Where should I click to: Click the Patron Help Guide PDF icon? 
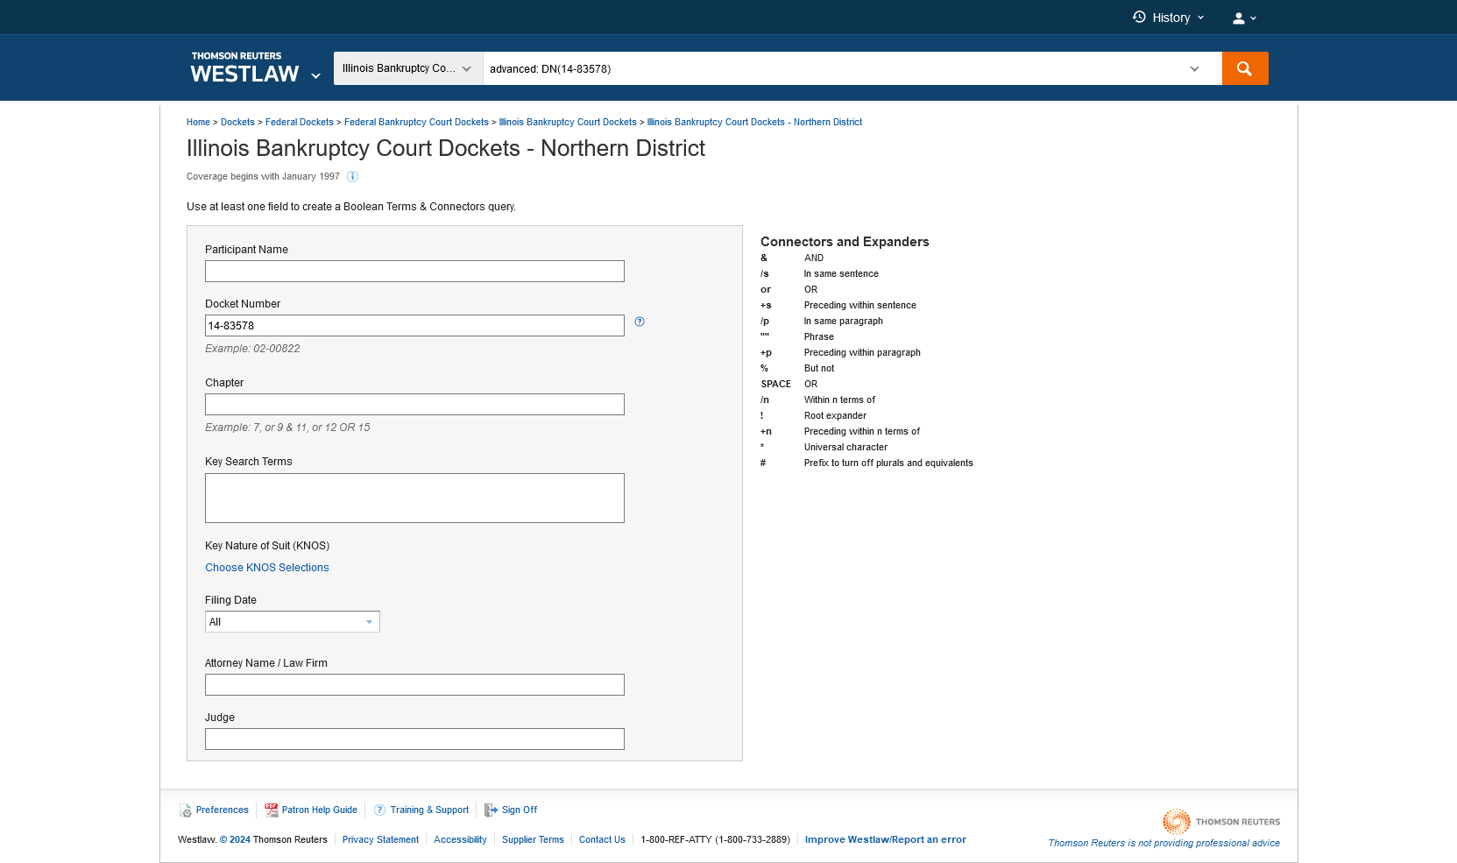click(x=272, y=810)
